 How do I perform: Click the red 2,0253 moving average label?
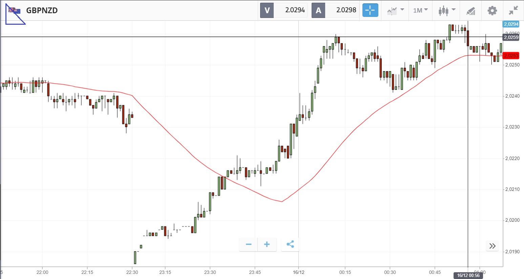point(511,56)
